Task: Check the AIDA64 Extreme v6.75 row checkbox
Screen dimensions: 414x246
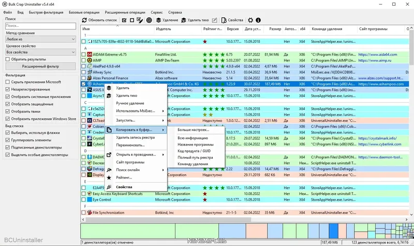Action: pyautogui.click(x=84, y=55)
